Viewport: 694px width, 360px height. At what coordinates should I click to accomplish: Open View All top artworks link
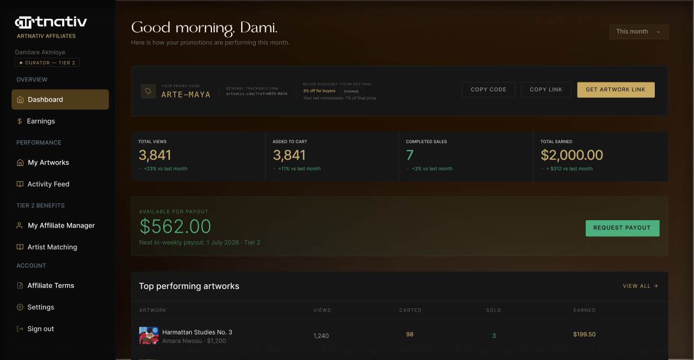(641, 286)
